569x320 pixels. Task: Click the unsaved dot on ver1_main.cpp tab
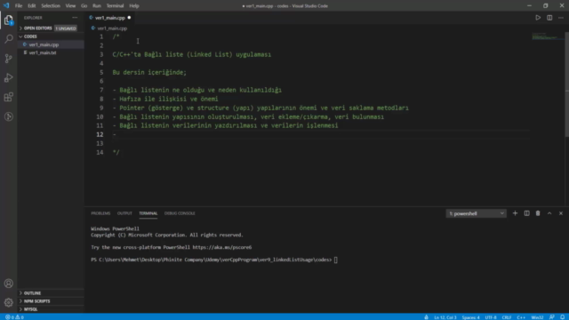tap(129, 18)
